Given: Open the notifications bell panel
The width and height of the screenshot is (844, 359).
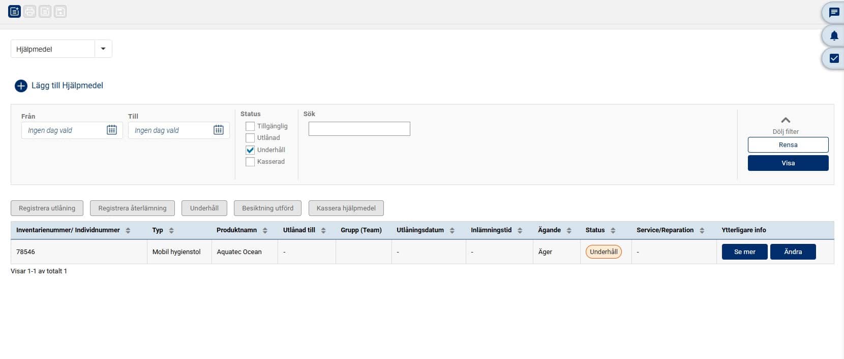Looking at the screenshot, I should [834, 35].
